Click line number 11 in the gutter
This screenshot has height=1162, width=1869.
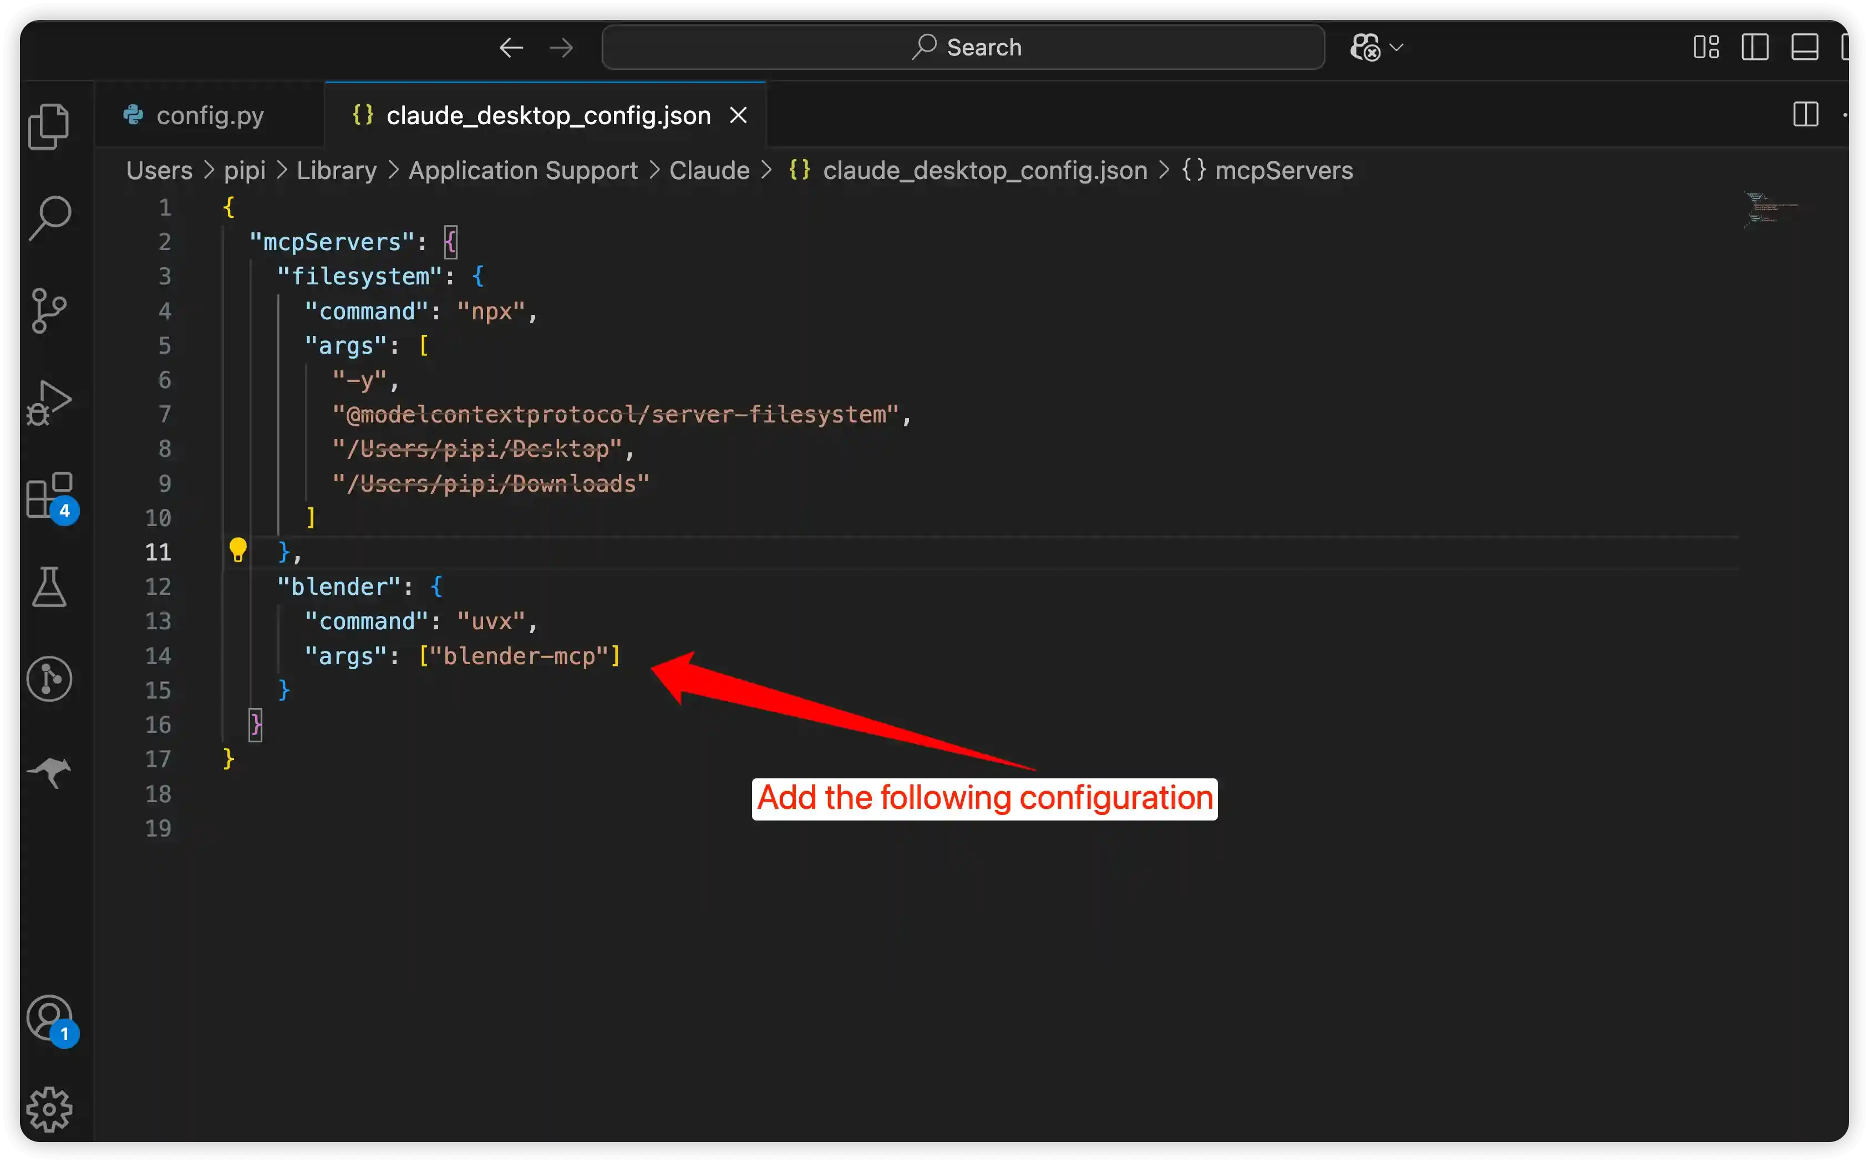pyautogui.click(x=158, y=553)
